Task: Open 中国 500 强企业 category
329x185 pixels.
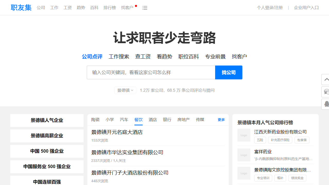Action: [x=47, y=151]
